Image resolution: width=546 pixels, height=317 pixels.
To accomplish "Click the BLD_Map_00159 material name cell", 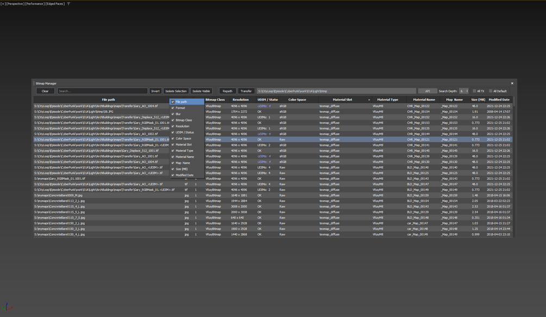I will [x=418, y=195].
